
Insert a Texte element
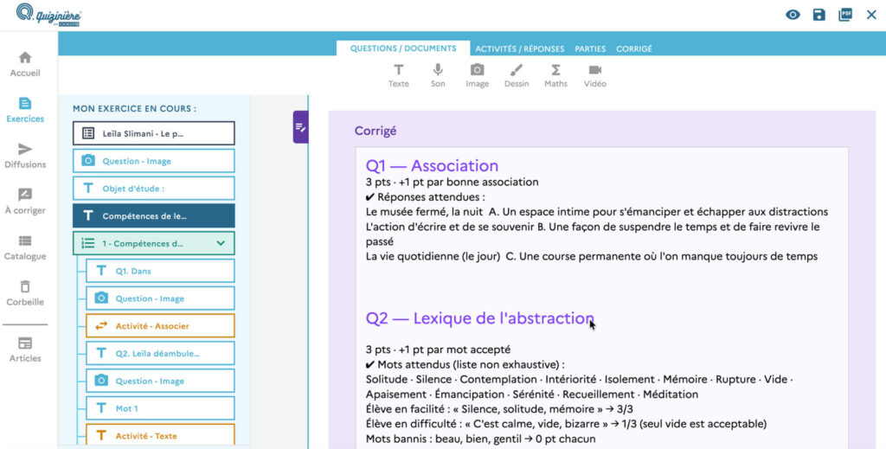(x=398, y=75)
